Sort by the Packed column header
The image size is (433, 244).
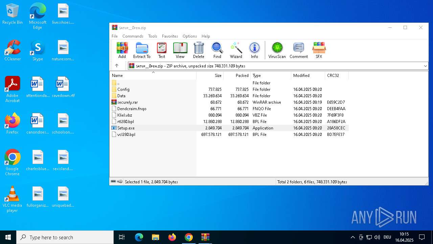[237, 75]
